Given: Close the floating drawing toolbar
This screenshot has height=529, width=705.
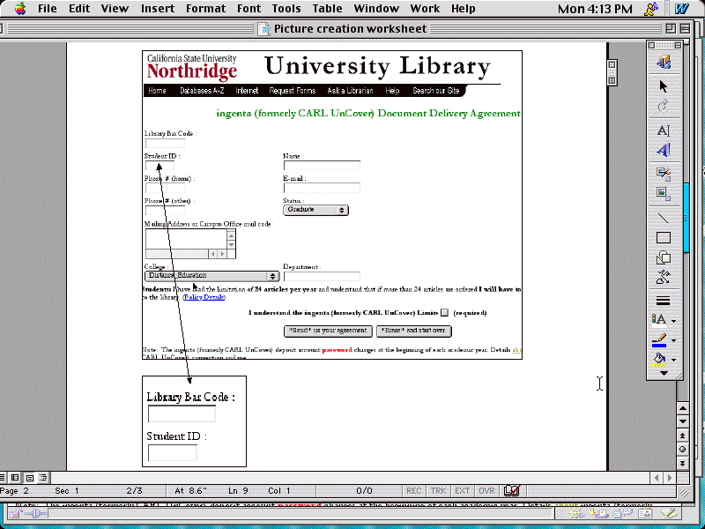Looking at the screenshot, I should pos(651,45).
